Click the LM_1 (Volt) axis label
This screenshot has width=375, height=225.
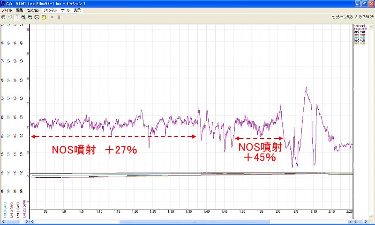pos(18,210)
